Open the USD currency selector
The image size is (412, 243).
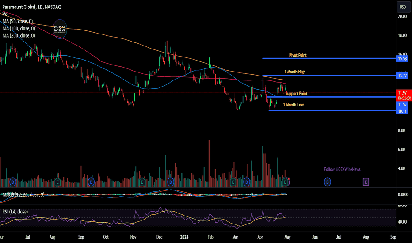point(403,7)
